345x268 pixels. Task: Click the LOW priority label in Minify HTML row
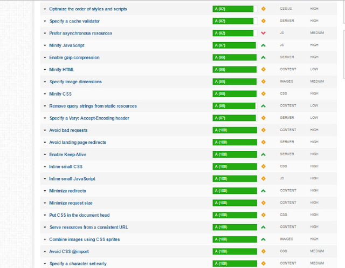point(314,69)
